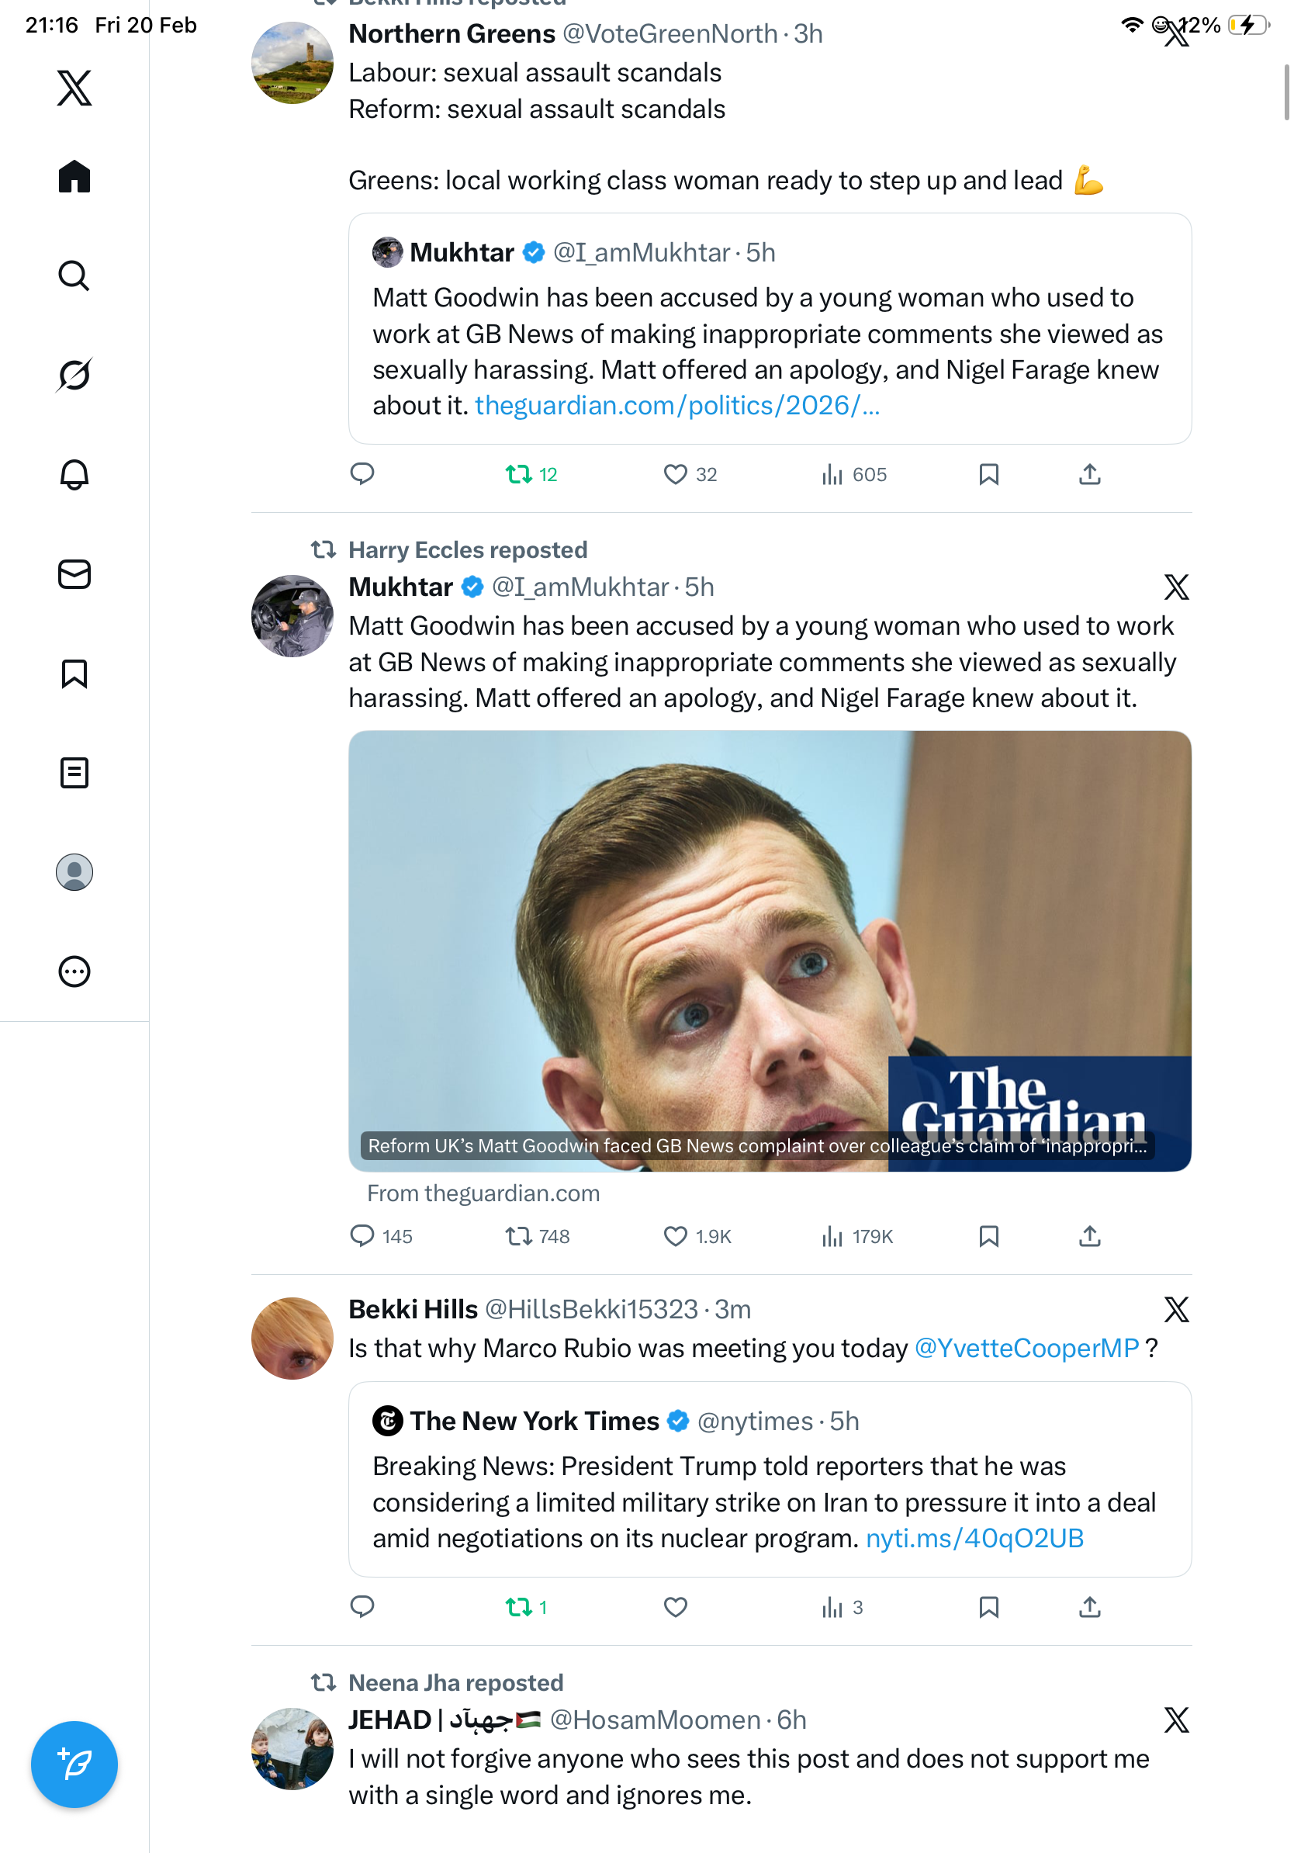Open nyti.ms link in quoted NYT post
Viewport: 1294px width, 1853px height.
pyautogui.click(x=974, y=1538)
